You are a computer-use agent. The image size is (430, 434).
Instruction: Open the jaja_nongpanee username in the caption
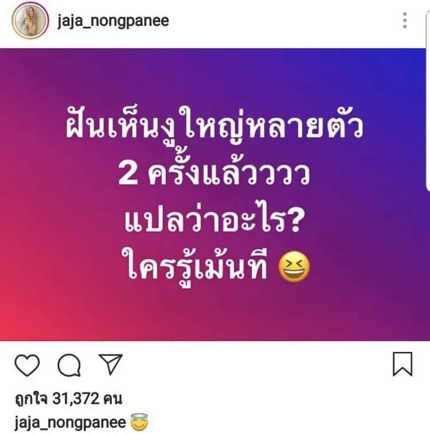[x=70, y=423]
